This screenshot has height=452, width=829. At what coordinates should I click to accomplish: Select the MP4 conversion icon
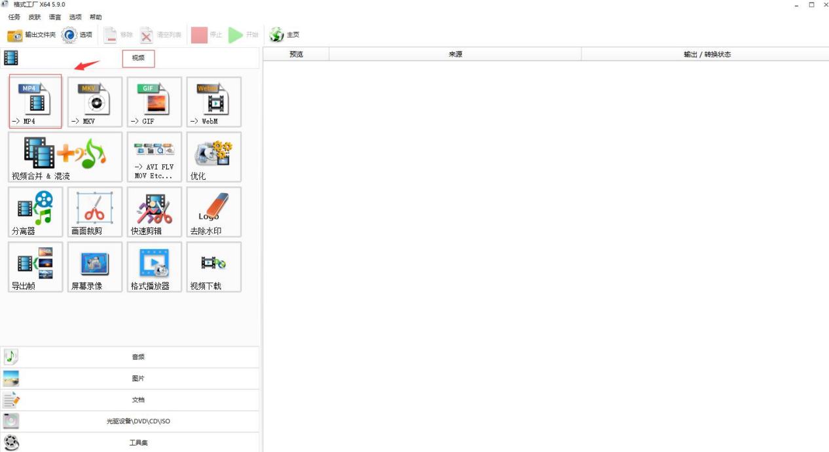click(x=35, y=101)
